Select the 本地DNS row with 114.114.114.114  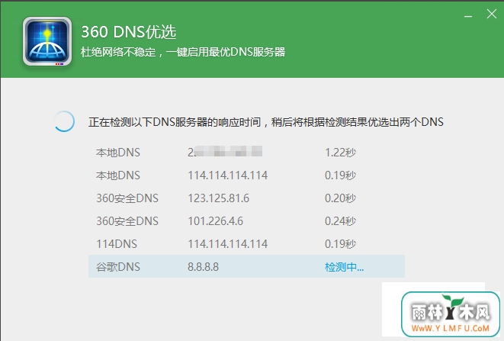point(246,175)
